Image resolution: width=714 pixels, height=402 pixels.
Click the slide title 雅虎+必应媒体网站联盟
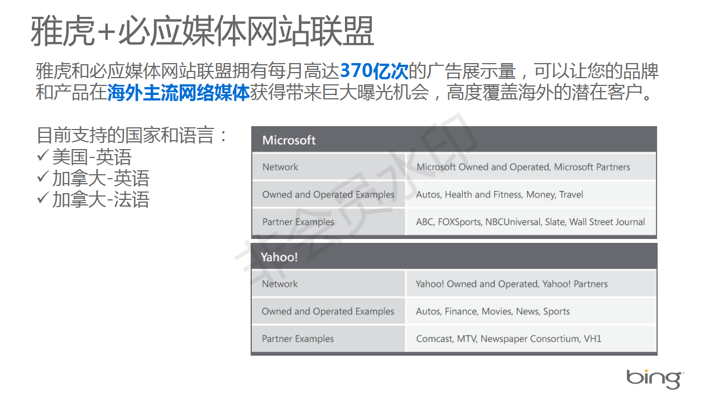click(202, 31)
